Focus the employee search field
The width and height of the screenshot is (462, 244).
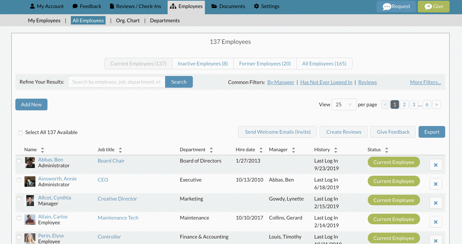click(x=117, y=82)
